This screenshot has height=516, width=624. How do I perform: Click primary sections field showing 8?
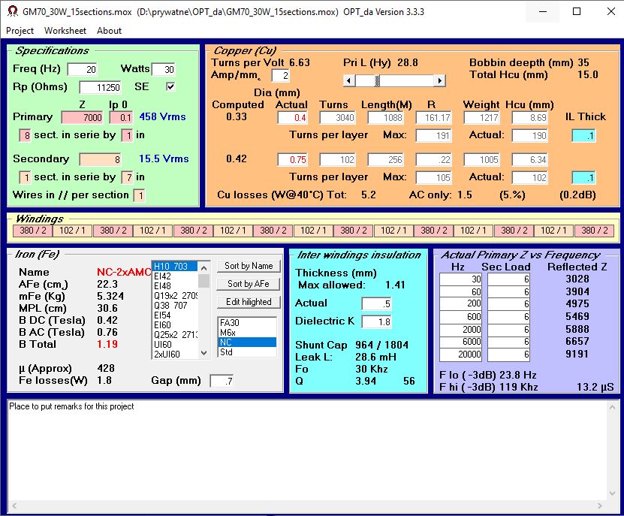tap(25, 136)
